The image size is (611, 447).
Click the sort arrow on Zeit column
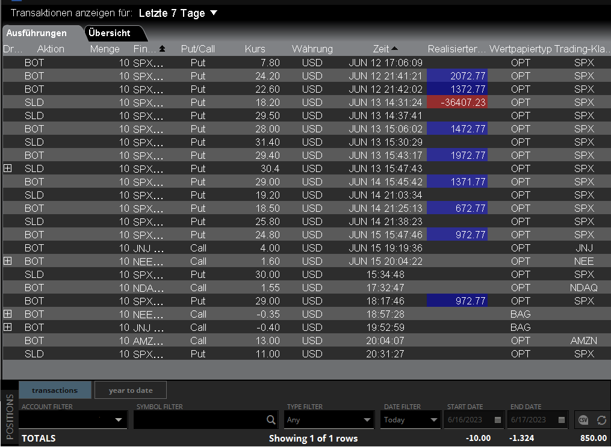[394, 49]
